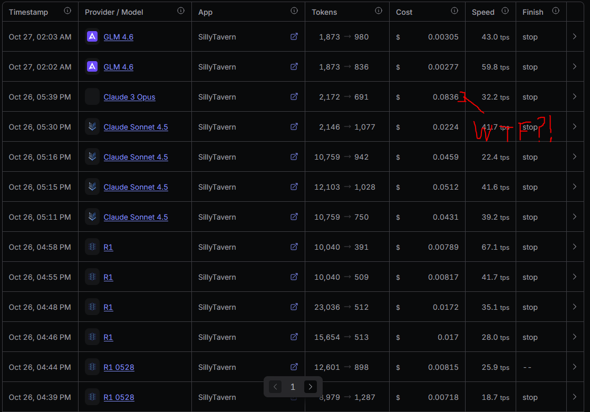
Task: Click the info icon beside Provider / Model header
Action: coord(181,11)
